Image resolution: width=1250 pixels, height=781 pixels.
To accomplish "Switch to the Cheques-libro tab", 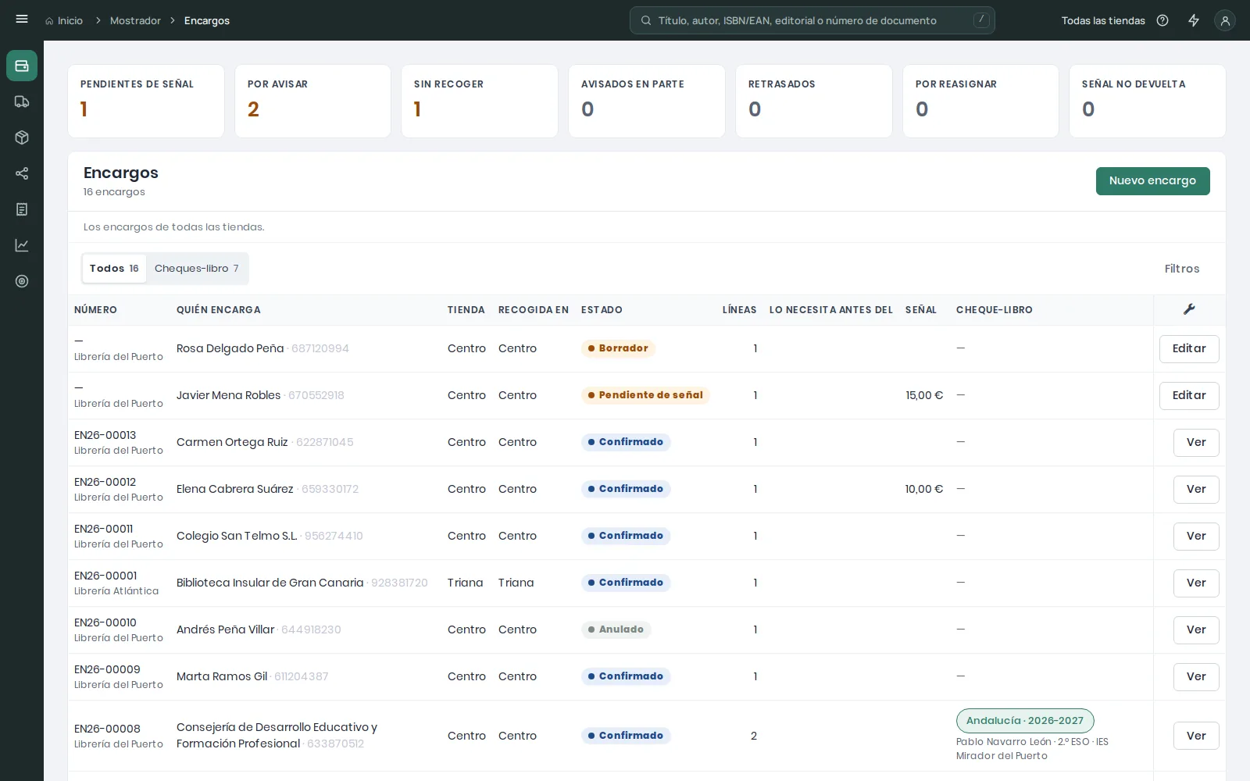I will 197,269.
